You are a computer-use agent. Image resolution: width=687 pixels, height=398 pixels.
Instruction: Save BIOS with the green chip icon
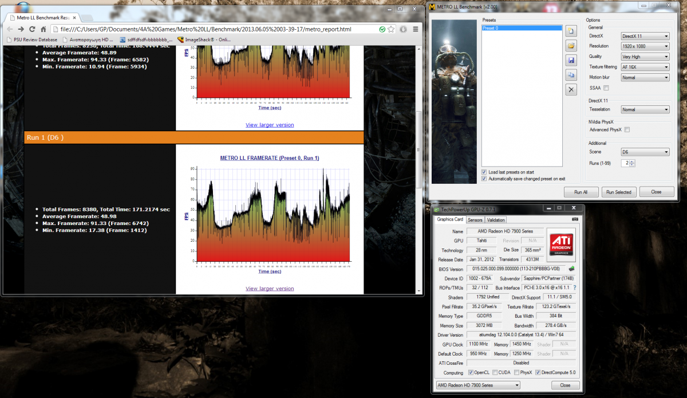coord(571,268)
